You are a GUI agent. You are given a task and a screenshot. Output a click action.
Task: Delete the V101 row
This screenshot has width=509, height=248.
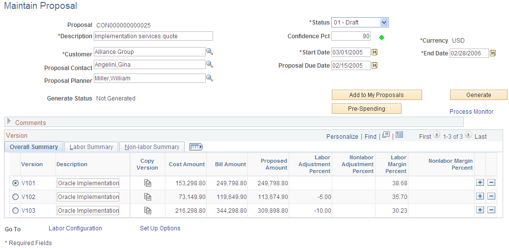pyautogui.click(x=491, y=182)
